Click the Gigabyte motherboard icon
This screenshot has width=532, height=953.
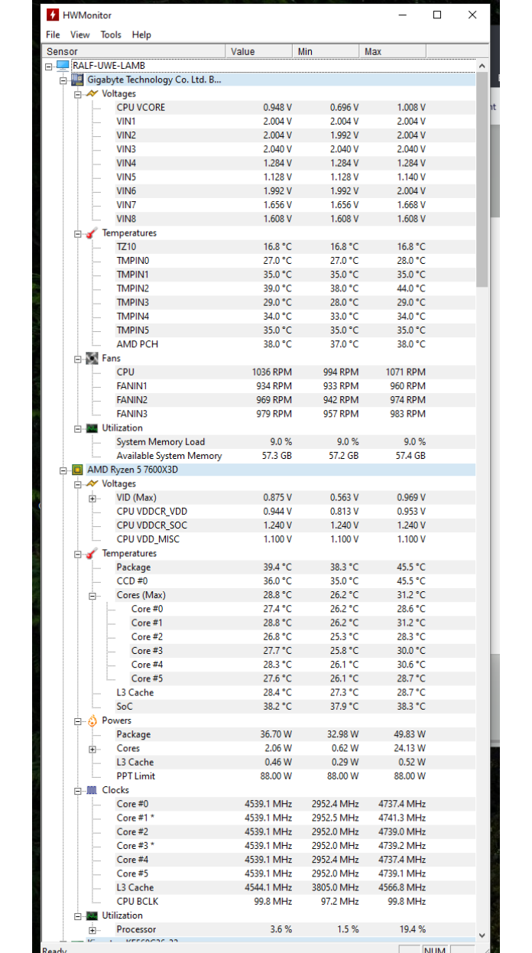78,80
